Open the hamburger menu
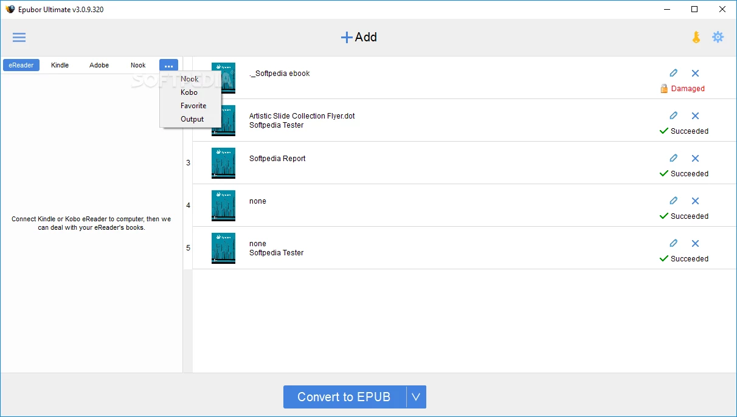The image size is (737, 417). tap(19, 38)
